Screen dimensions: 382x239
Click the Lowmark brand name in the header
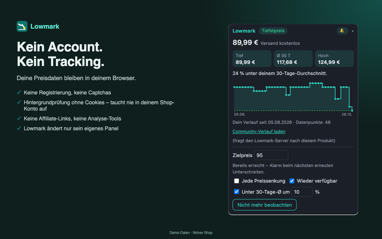click(x=45, y=26)
